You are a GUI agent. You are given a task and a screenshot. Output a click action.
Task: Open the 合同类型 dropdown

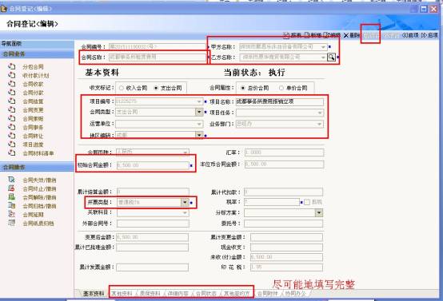tap(199, 112)
